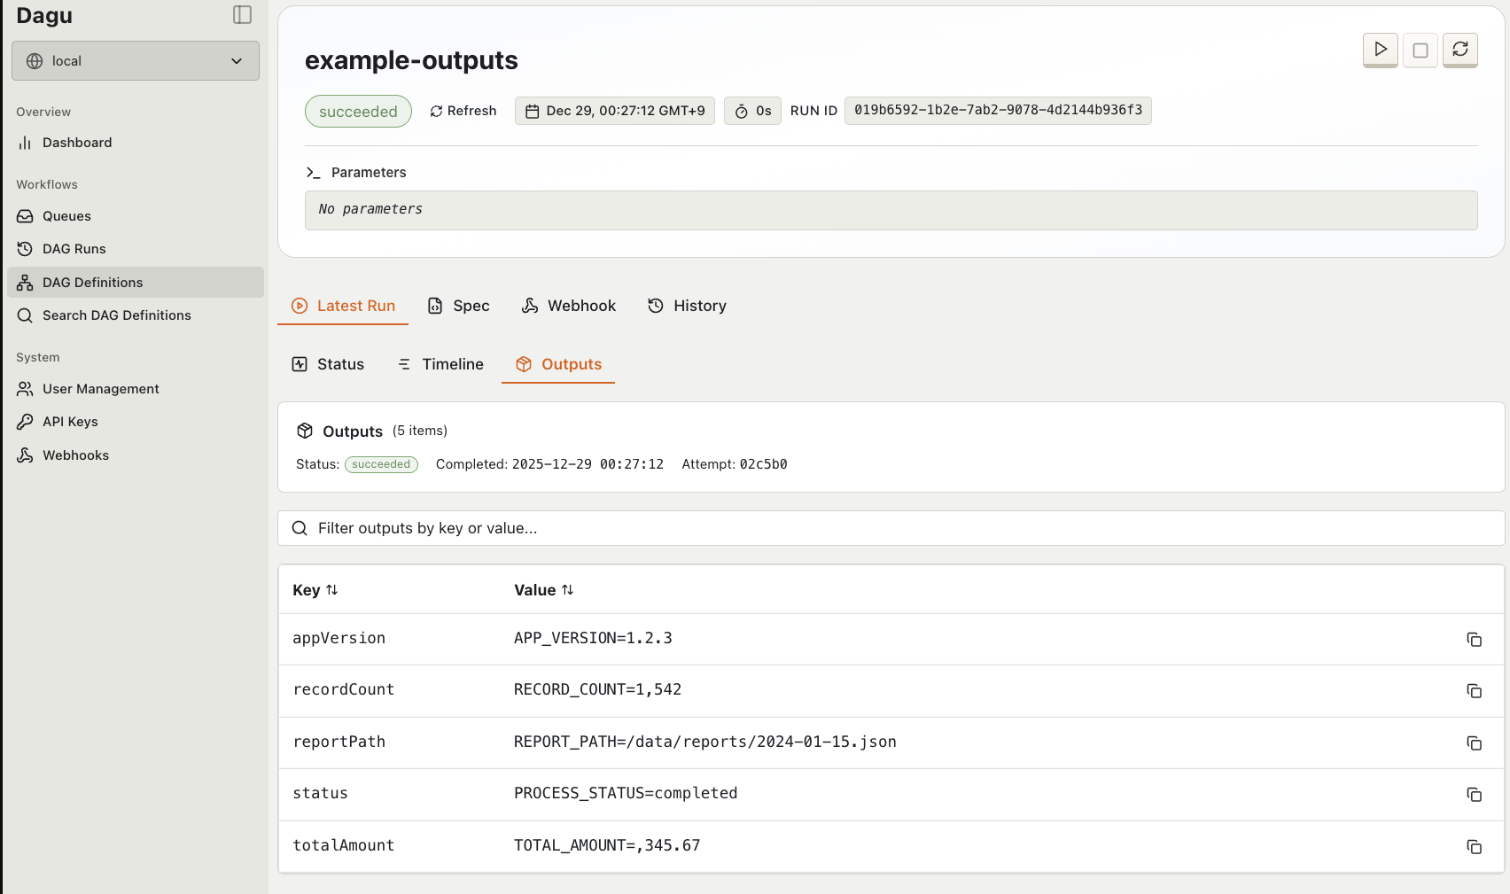Screen dimensions: 1510x894
Task: Switch to the Spec tab
Action: coord(458,306)
